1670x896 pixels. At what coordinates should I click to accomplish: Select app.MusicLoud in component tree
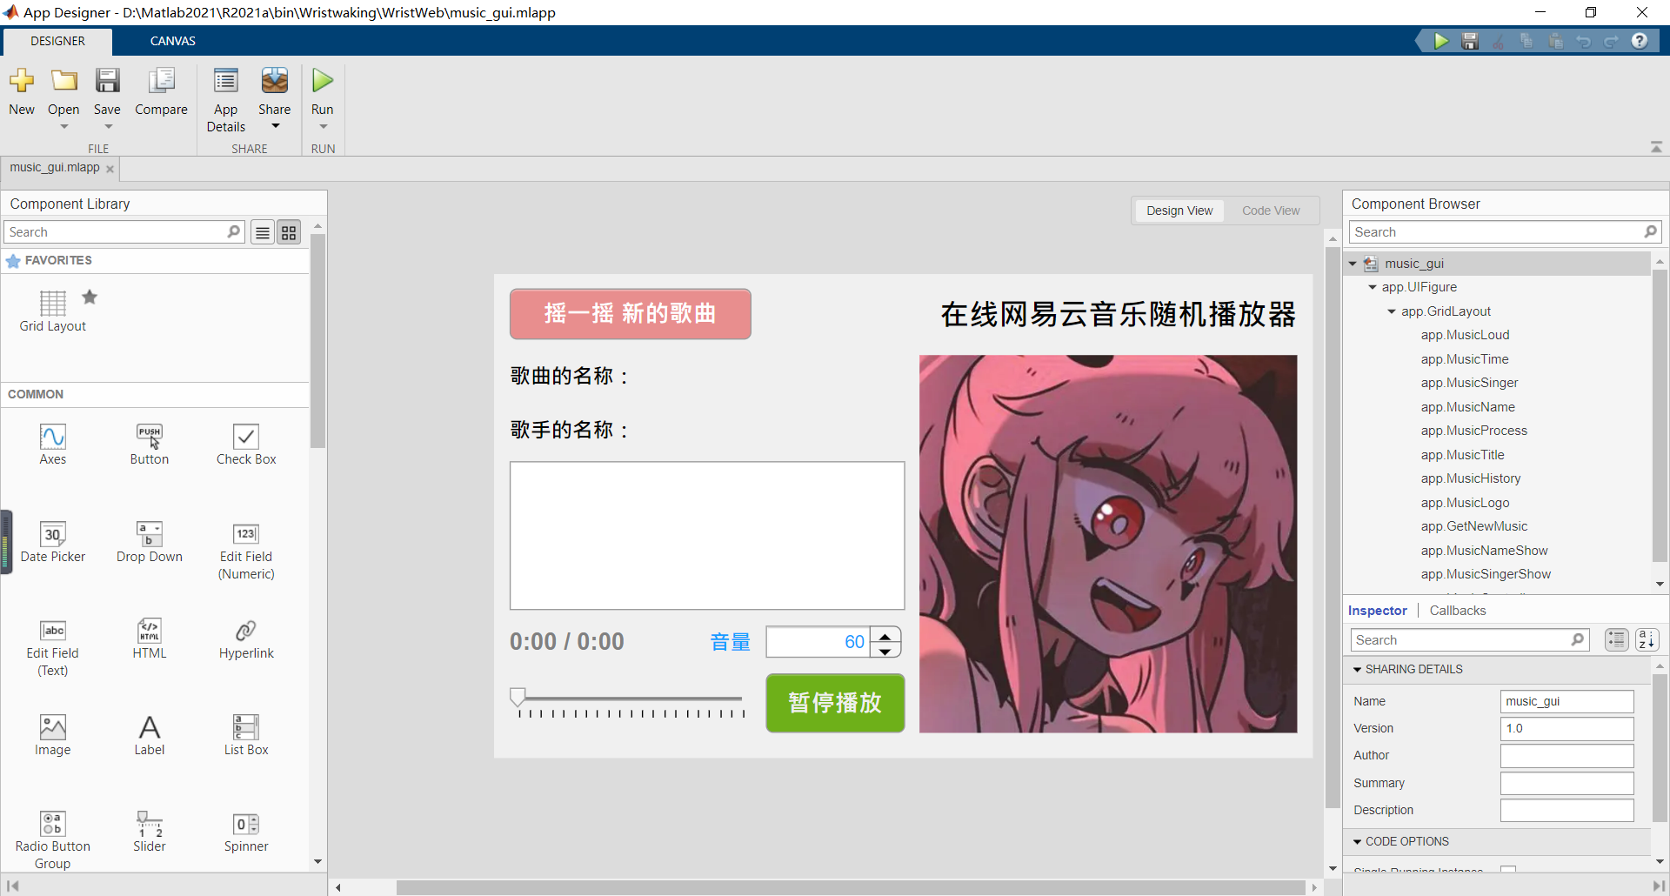(1465, 335)
